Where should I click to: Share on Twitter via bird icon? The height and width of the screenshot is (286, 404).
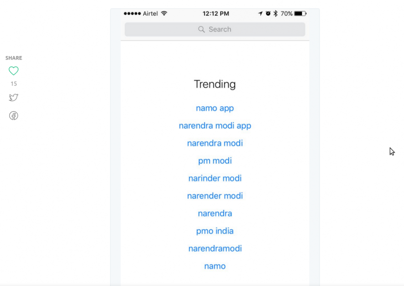14,97
